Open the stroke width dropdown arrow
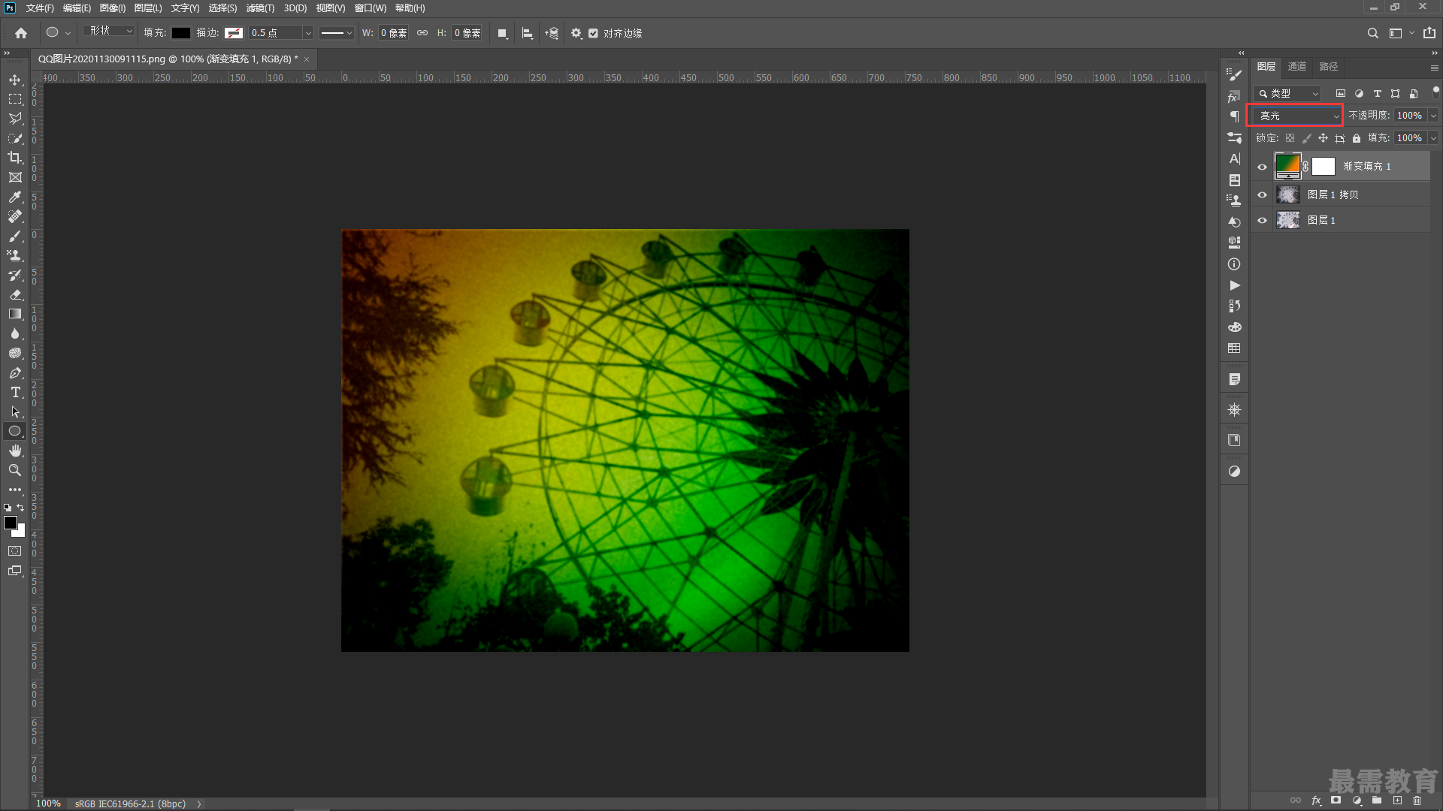The width and height of the screenshot is (1443, 811). [x=307, y=33]
